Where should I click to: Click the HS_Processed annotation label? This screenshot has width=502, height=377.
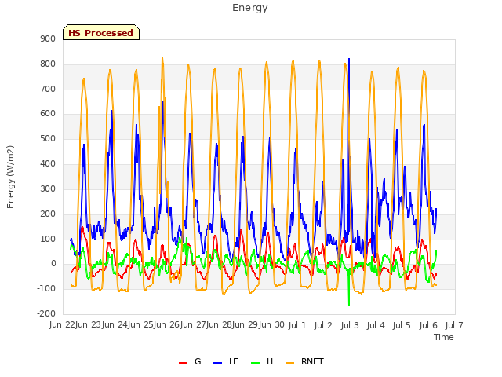tap(101, 33)
